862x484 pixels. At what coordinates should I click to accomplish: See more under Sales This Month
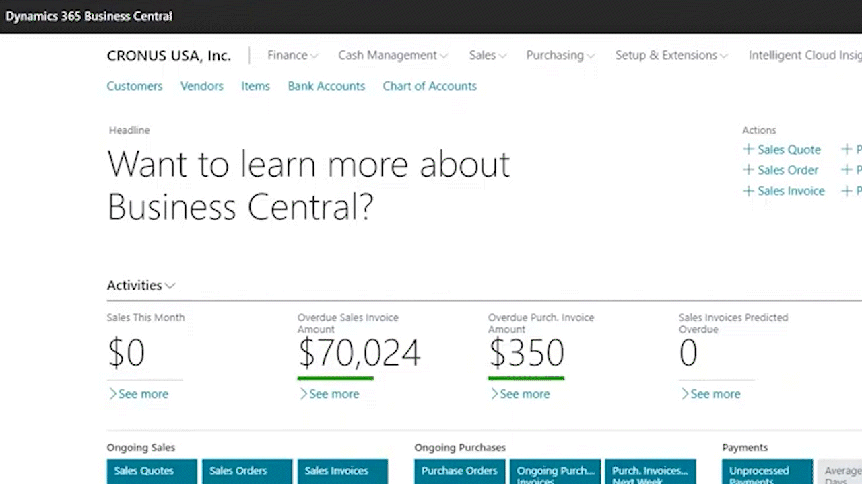(139, 394)
